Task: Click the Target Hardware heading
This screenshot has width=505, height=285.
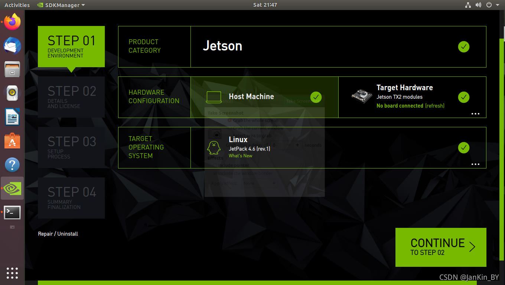Action: click(405, 88)
